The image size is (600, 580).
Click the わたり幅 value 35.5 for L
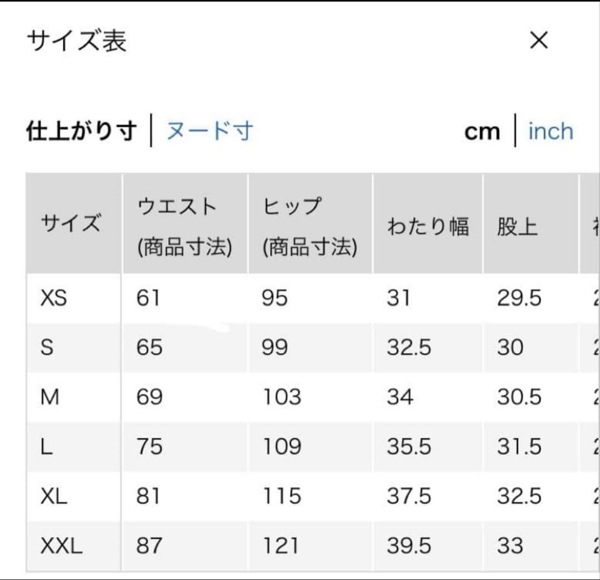pos(409,447)
